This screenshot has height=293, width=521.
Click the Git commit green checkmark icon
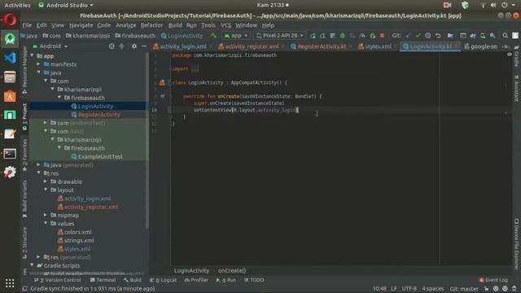418,36
